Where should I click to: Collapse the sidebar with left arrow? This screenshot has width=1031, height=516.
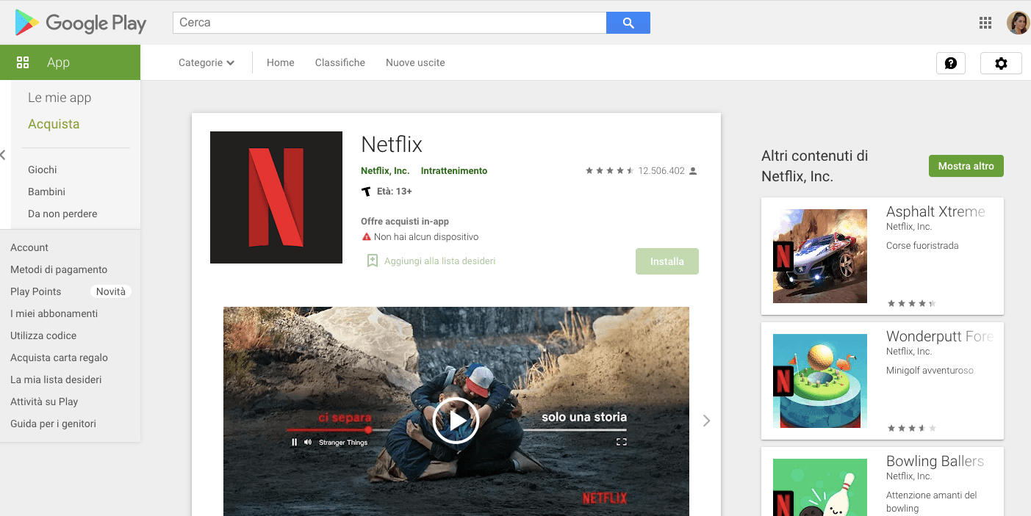3,155
